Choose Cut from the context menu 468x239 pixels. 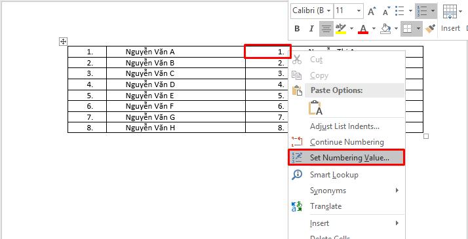[x=346, y=60]
